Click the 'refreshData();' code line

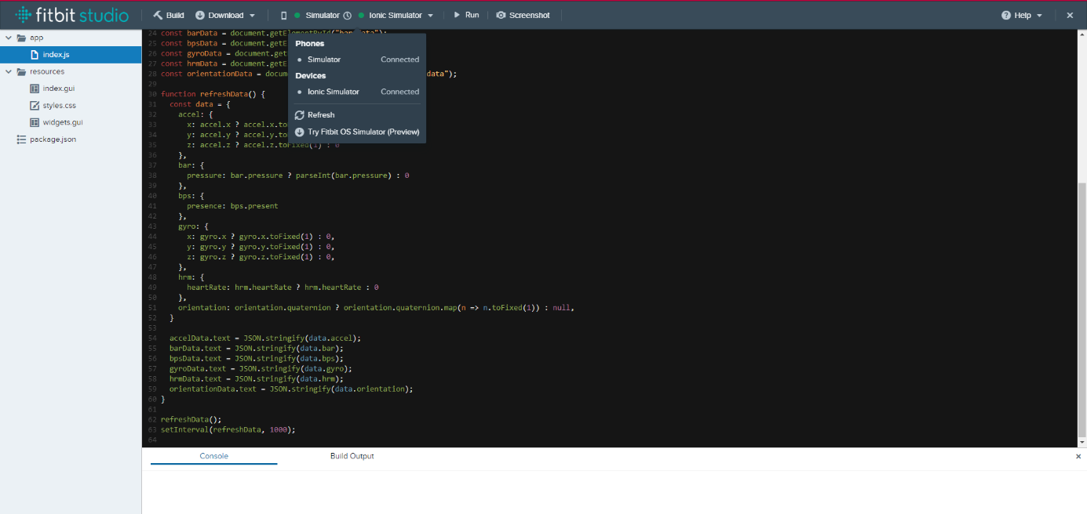pos(191,419)
